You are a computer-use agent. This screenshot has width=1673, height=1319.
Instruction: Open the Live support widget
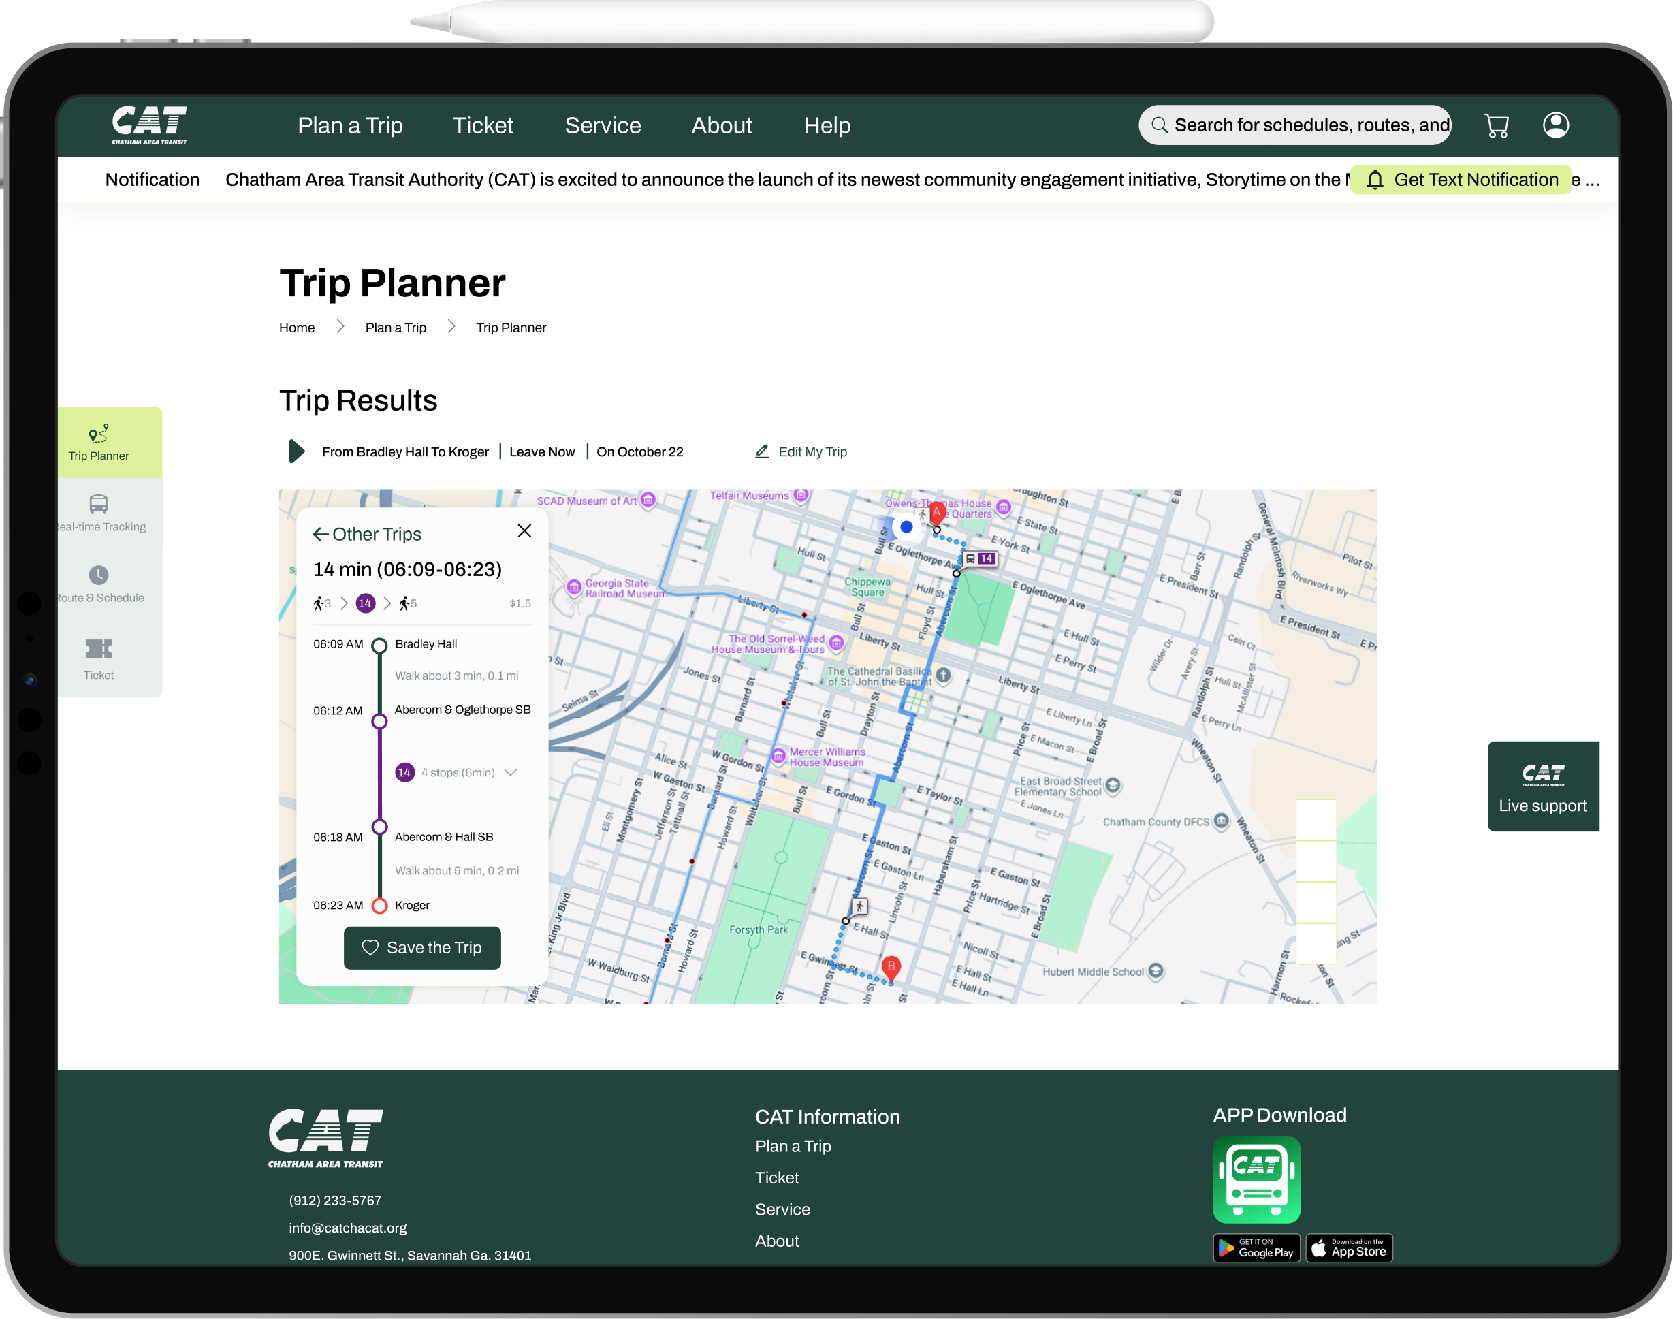click(1542, 786)
